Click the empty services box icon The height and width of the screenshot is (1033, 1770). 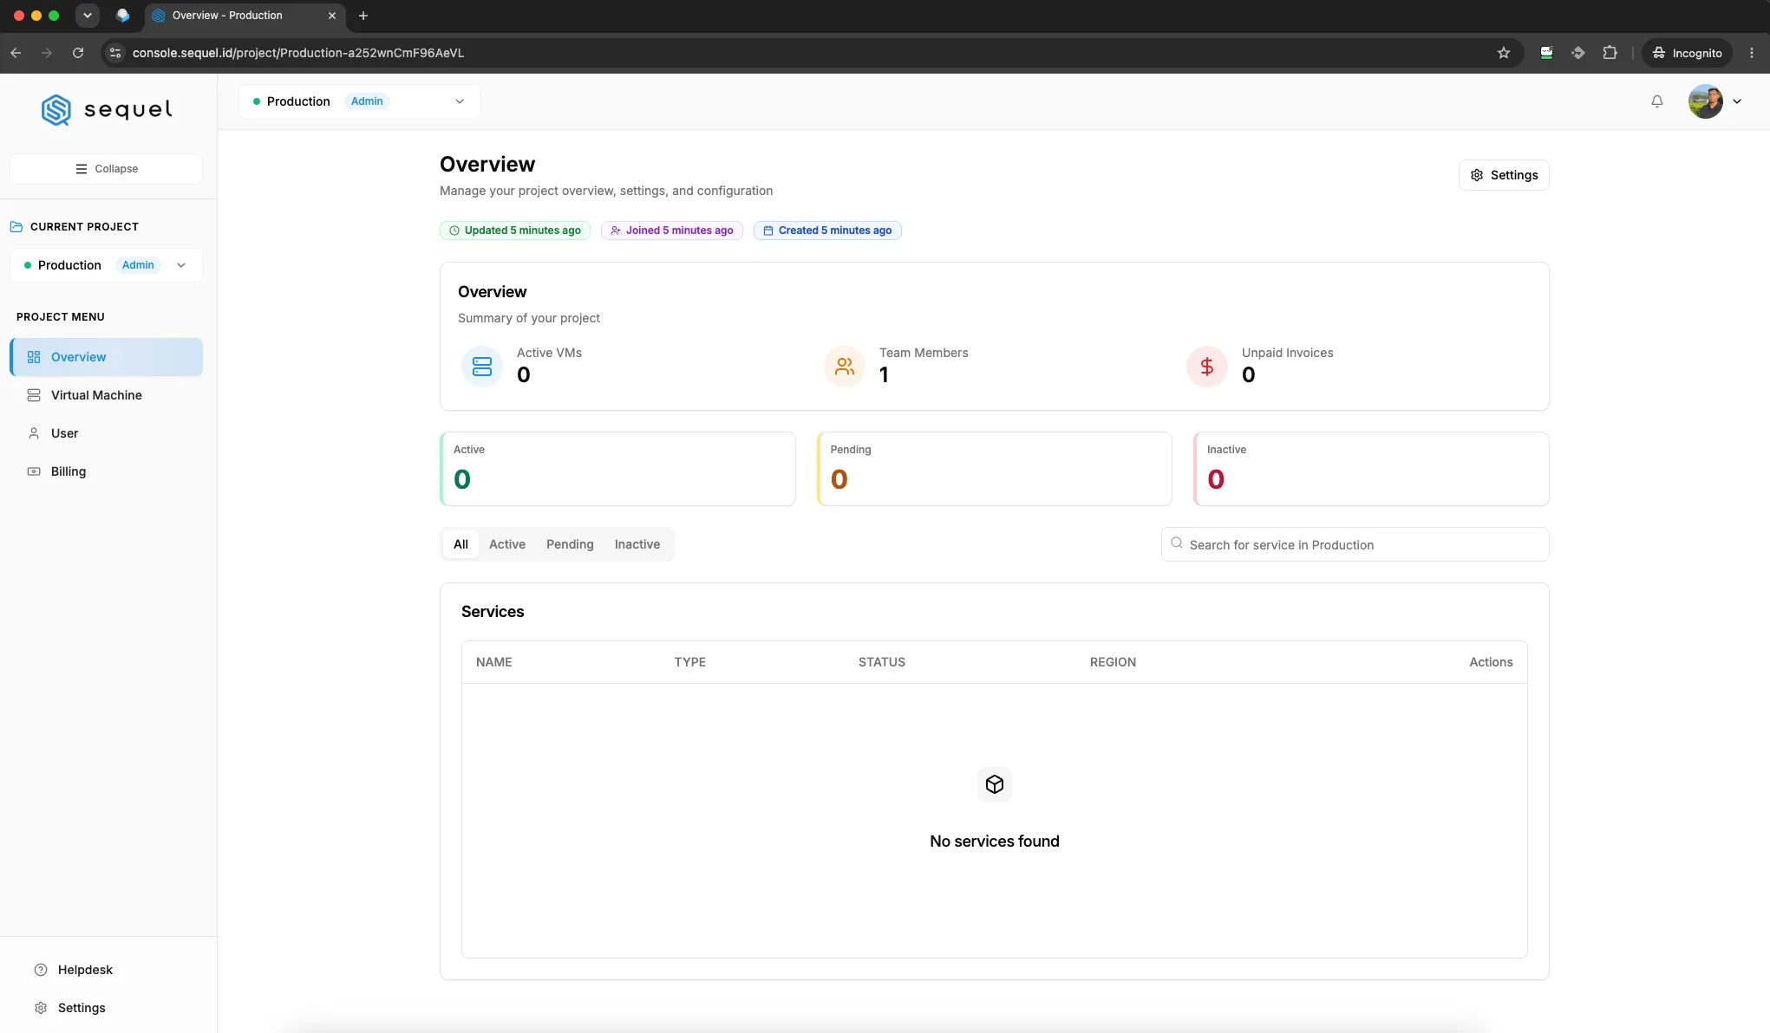(995, 784)
